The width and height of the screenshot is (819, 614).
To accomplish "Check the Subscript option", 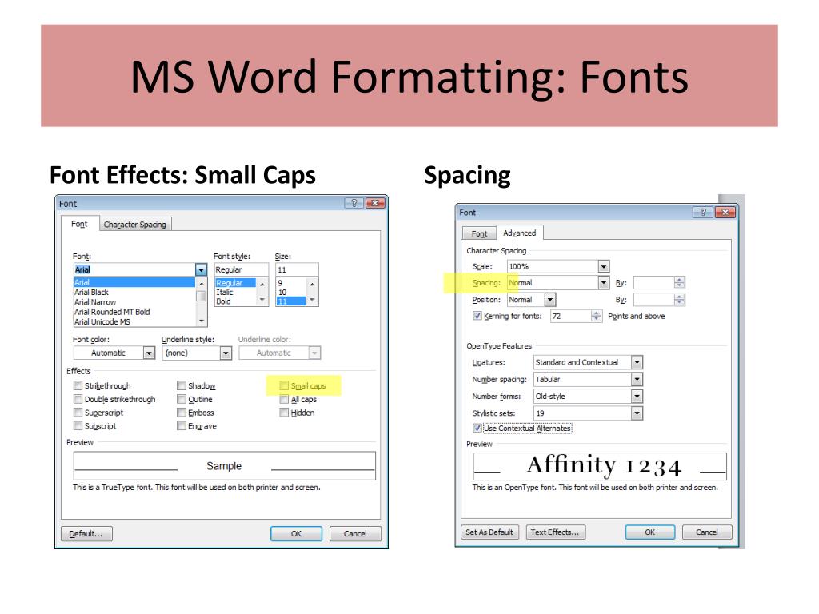I will pyautogui.click(x=78, y=425).
